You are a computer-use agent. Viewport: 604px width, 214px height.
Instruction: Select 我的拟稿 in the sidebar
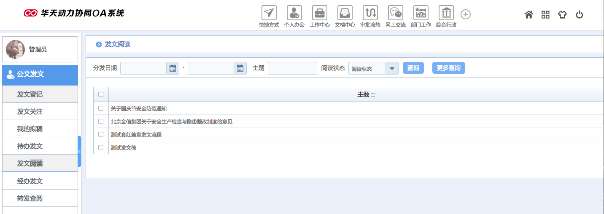(40, 129)
